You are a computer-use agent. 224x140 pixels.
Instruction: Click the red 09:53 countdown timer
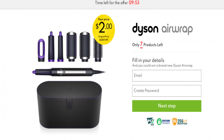point(134,3)
